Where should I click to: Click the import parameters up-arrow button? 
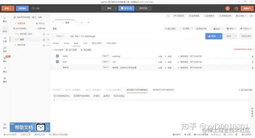pyautogui.click(x=71, y=50)
